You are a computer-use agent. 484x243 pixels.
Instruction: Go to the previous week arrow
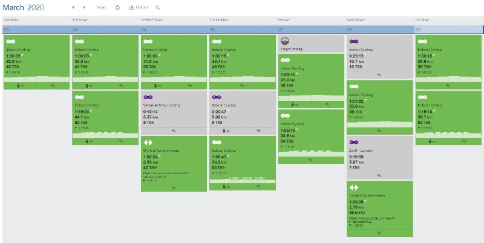click(73, 7)
